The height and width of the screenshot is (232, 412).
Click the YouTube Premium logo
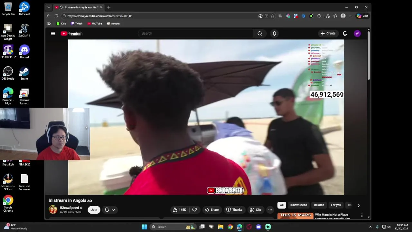[71, 34]
